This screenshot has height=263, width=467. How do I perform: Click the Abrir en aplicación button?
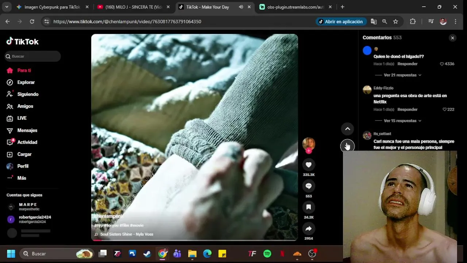341,22
